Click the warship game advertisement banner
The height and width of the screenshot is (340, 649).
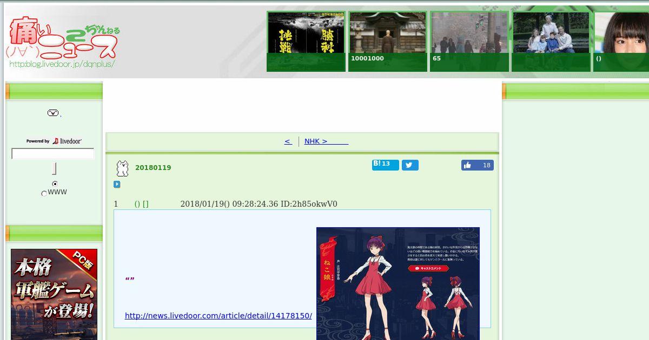click(x=54, y=294)
